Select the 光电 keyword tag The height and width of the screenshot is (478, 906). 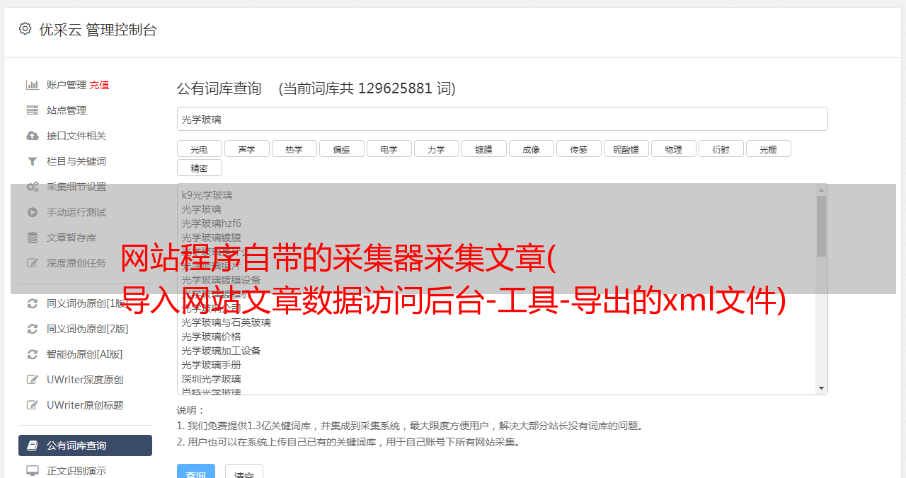pyautogui.click(x=199, y=149)
